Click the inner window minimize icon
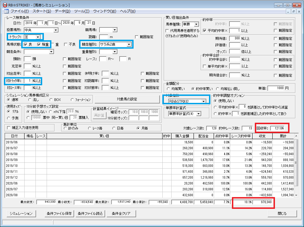This screenshot has height=227, width=304. pos(288,11)
